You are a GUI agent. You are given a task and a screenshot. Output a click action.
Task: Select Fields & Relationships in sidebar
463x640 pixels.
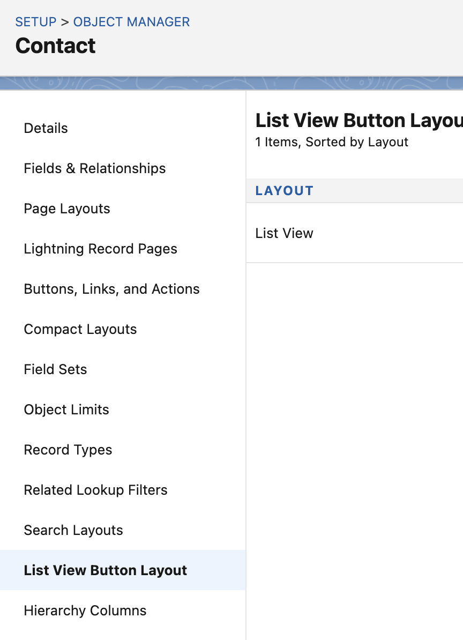click(95, 168)
